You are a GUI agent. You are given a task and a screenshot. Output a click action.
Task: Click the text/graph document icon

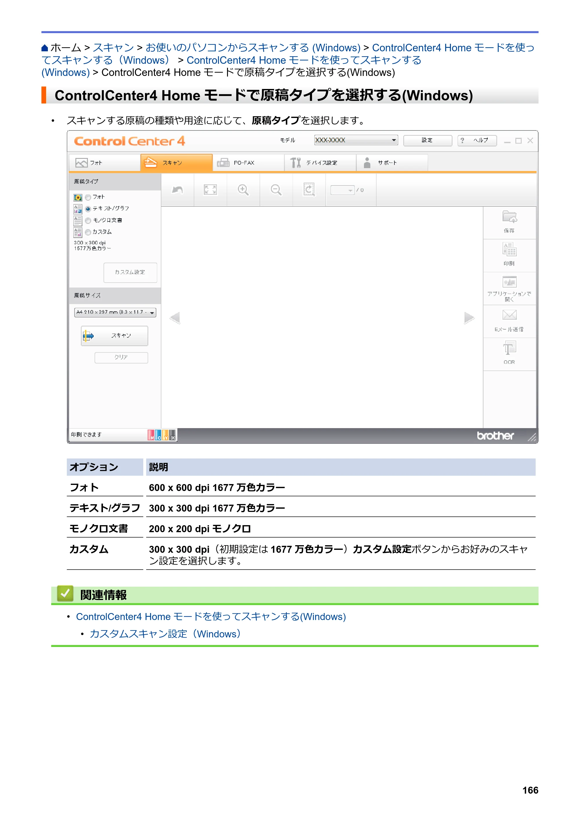click(x=77, y=209)
